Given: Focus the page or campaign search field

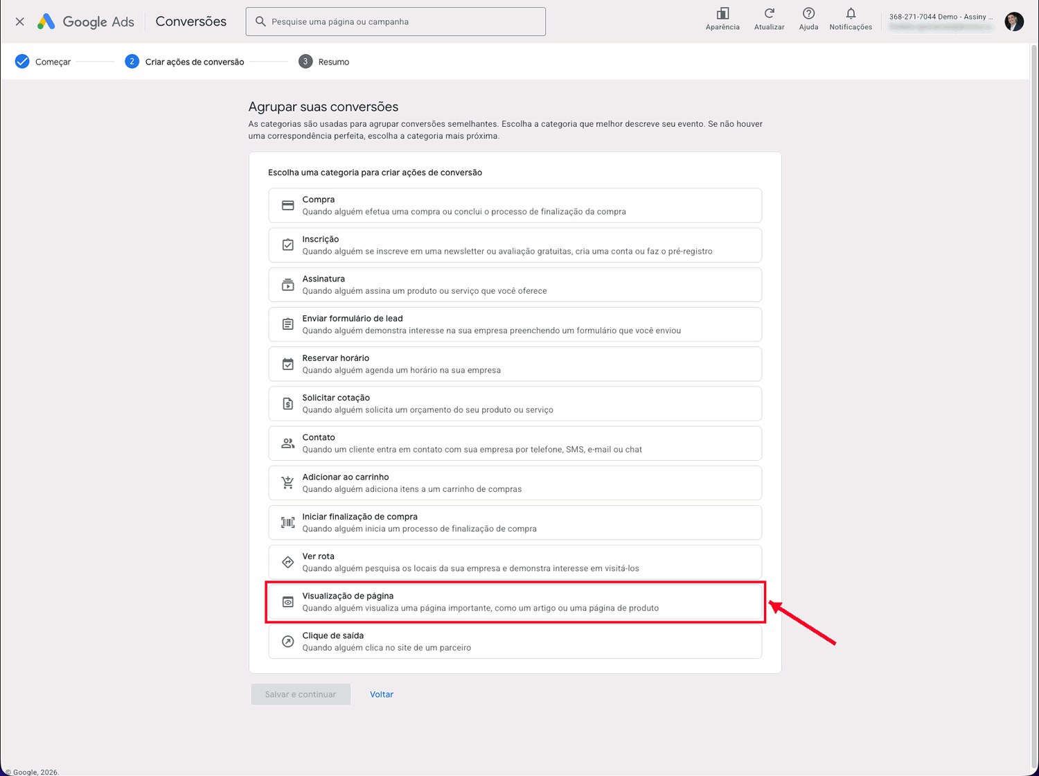Looking at the screenshot, I should point(396,21).
